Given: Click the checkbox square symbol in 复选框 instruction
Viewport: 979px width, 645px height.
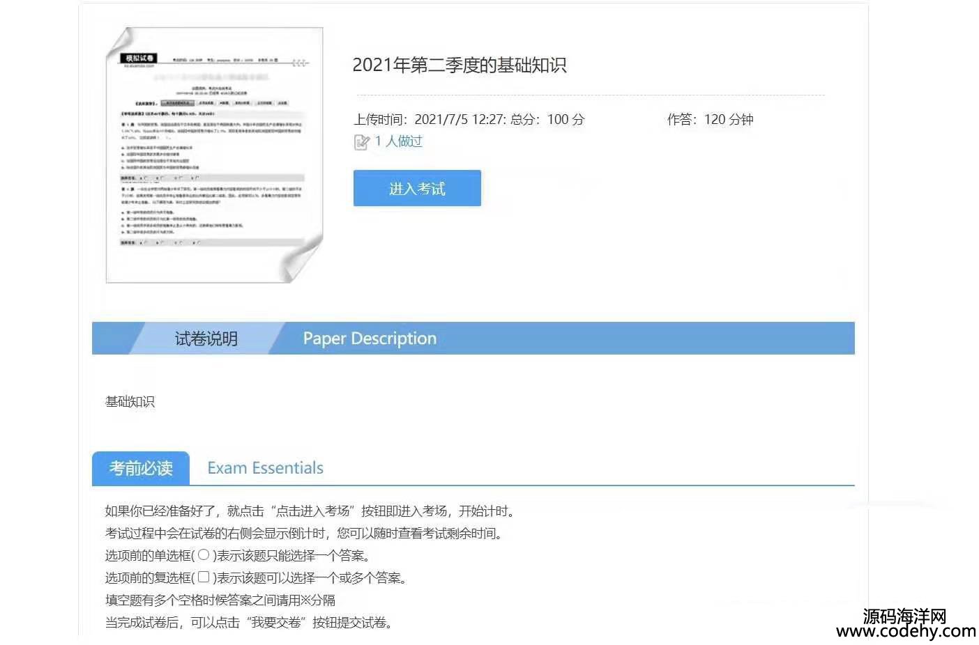Looking at the screenshot, I should [203, 577].
